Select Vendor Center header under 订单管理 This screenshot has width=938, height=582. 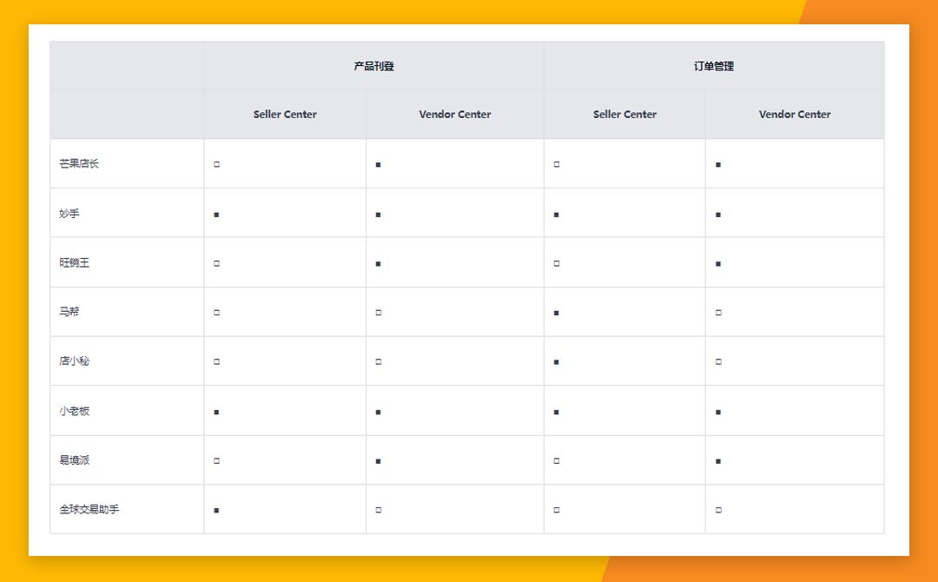click(795, 115)
